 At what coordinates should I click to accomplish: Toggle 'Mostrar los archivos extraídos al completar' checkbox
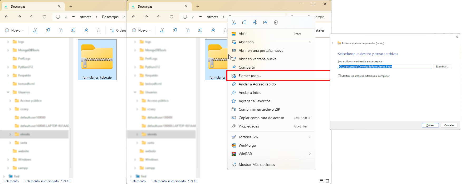point(339,76)
